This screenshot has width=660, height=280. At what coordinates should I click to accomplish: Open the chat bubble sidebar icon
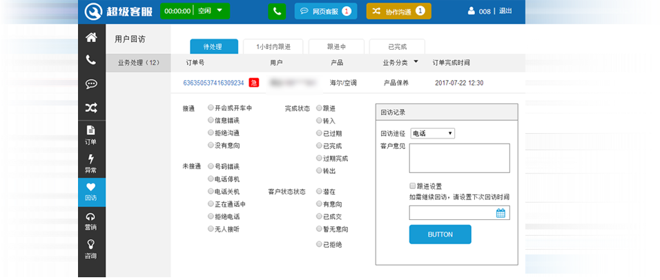coord(91,84)
